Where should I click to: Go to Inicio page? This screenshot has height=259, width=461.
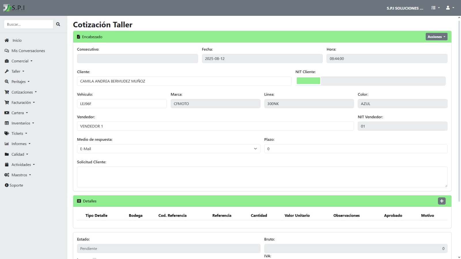point(17,40)
